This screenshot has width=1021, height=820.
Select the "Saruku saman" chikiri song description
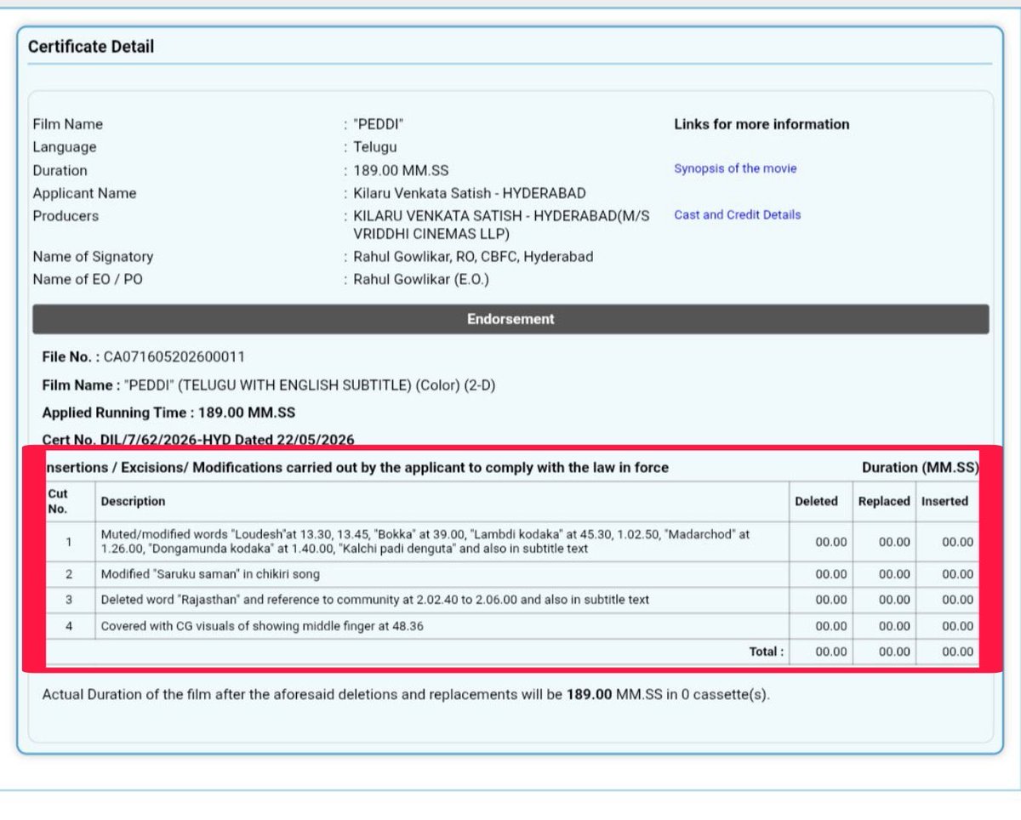click(x=210, y=574)
